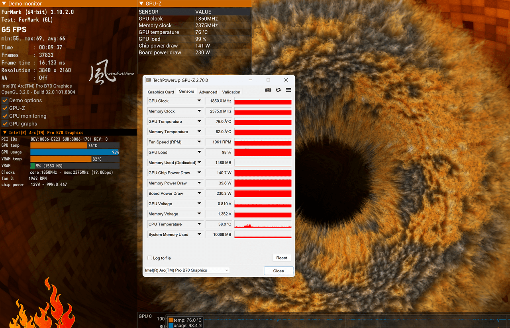Enable the Log to file checkbox
The height and width of the screenshot is (328, 510).
click(150, 258)
